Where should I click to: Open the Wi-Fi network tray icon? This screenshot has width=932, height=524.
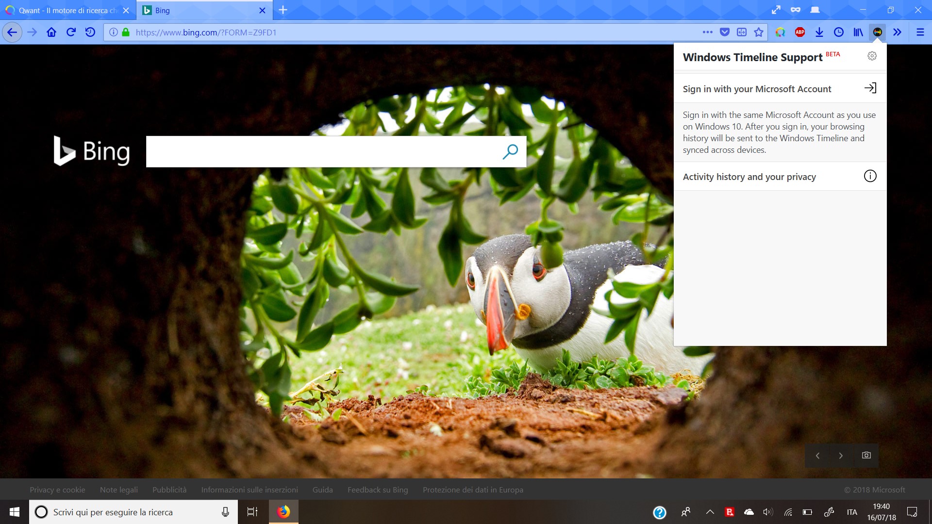coord(788,512)
